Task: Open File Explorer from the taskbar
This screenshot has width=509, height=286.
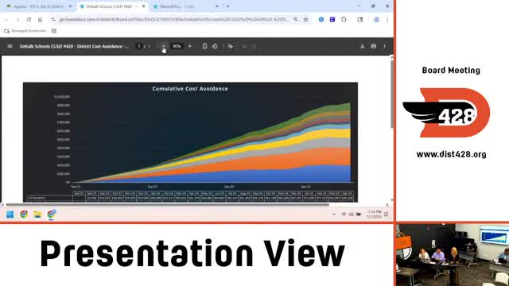Action: pyautogui.click(x=37, y=214)
